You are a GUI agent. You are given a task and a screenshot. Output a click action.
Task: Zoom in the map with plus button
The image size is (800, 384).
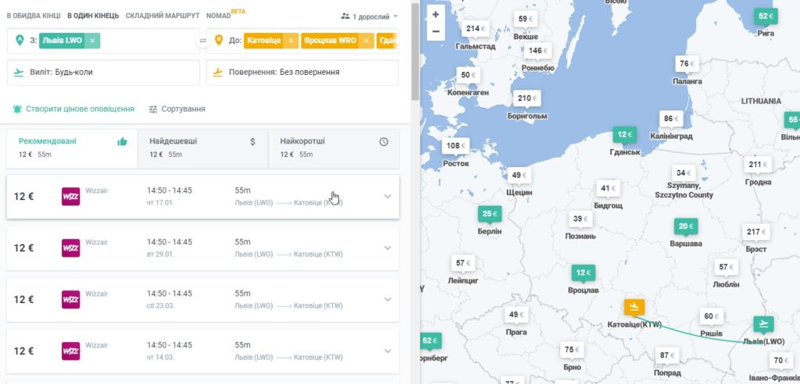[x=436, y=15]
